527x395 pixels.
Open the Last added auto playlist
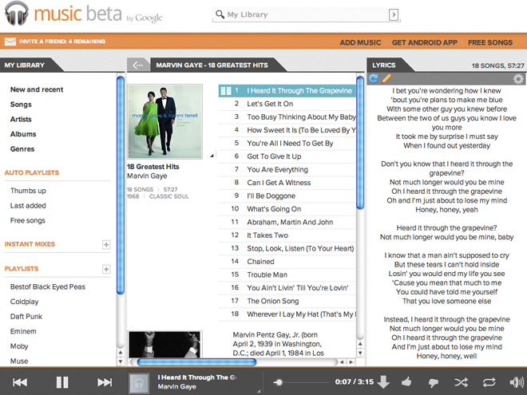point(28,206)
